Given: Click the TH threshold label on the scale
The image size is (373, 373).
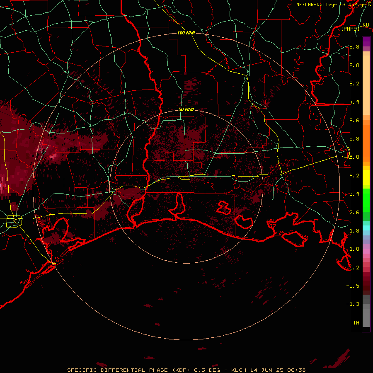Looking at the screenshot, I should [x=356, y=323].
